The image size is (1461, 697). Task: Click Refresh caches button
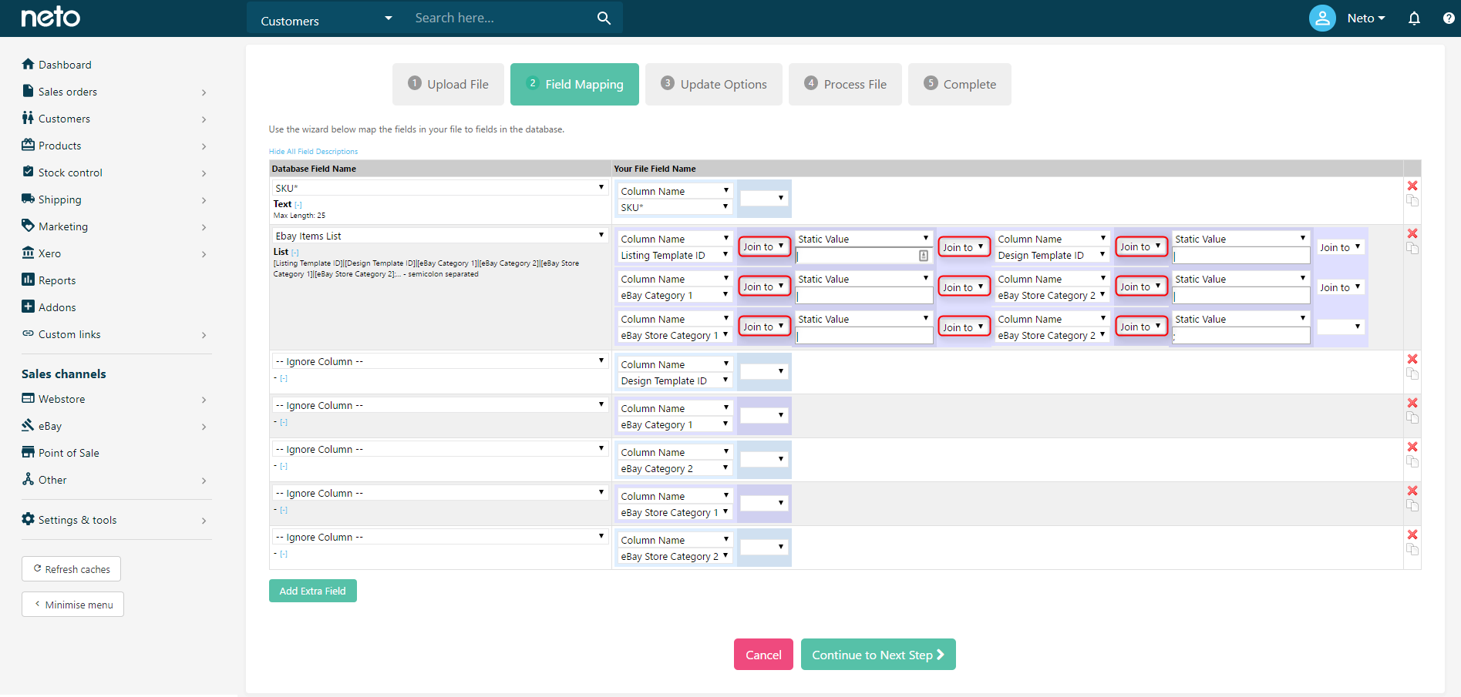[72, 569]
